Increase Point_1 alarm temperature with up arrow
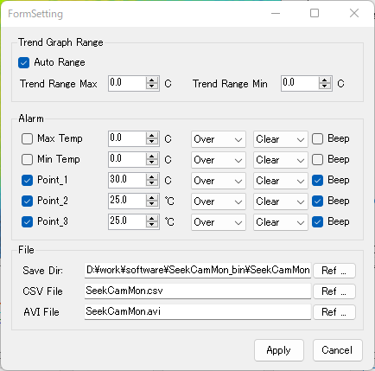Image resolution: width=375 pixels, height=371 pixels. pos(152,177)
